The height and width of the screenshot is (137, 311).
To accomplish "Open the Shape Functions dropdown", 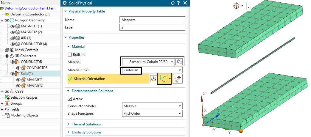I will pos(152,114).
